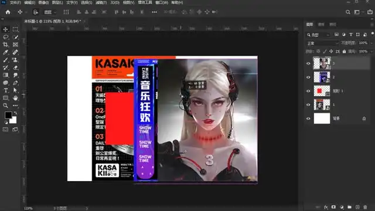Image resolution: width=375 pixels, height=211 pixels.
Task: Select the Path Selection arrow tool
Action: [x=15, y=90]
